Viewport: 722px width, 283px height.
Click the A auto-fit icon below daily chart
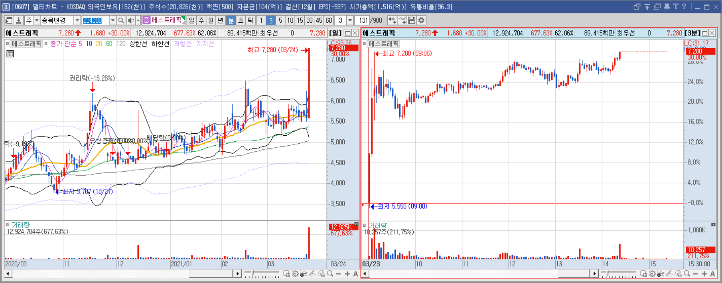pyautogui.click(x=356, y=274)
